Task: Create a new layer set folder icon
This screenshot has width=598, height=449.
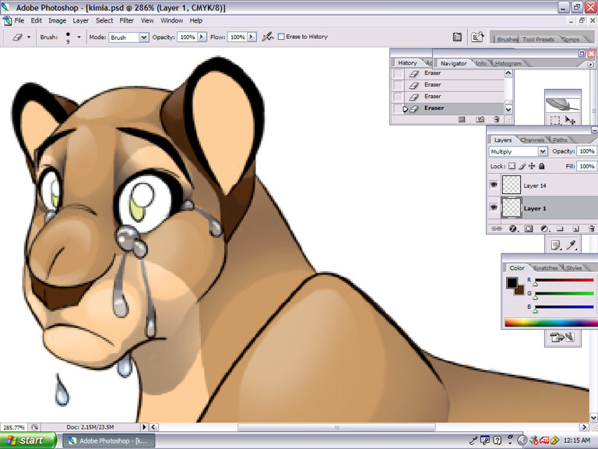Action: pos(560,228)
